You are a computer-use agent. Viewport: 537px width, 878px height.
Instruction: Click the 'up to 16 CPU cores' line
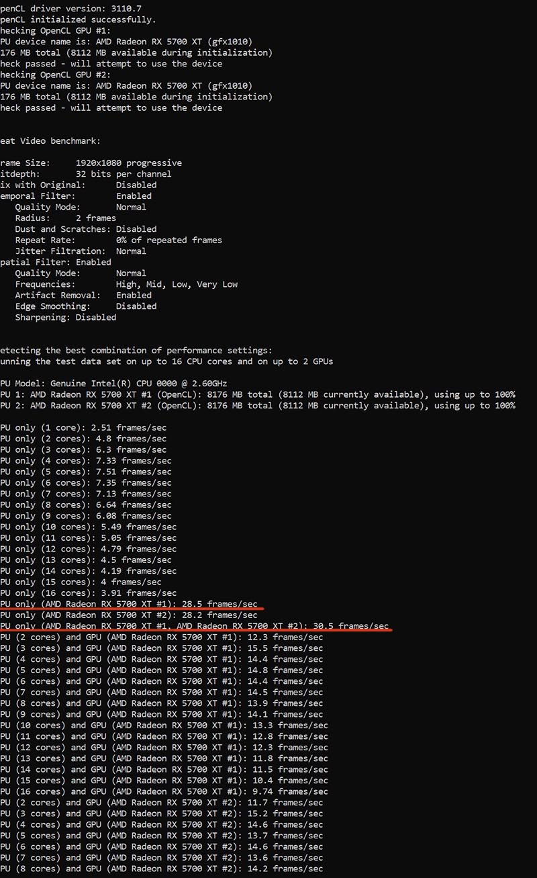(x=166, y=361)
